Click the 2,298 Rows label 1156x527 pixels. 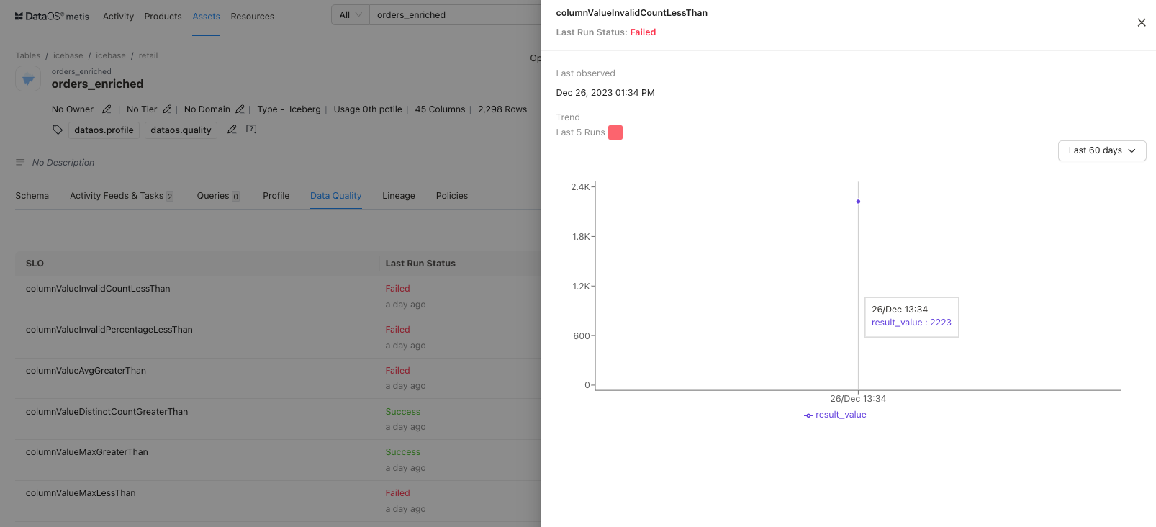[502, 109]
